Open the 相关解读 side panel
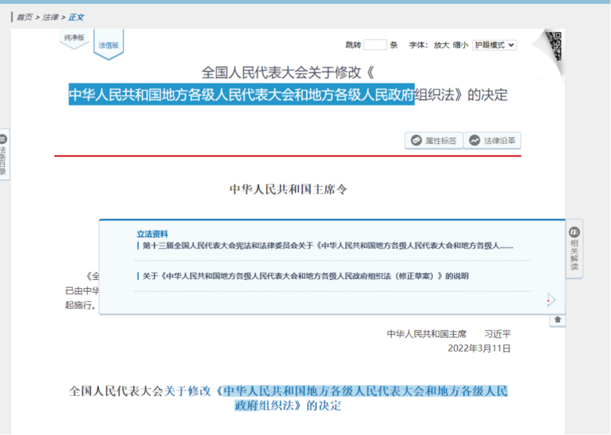The height and width of the screenshot is (435, 611). [x=574, y=249]
